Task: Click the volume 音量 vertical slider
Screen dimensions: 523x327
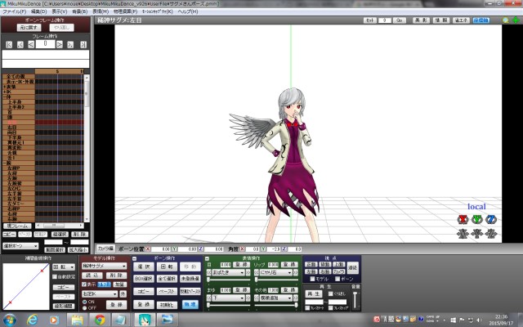Action: [x=355, y=300]
